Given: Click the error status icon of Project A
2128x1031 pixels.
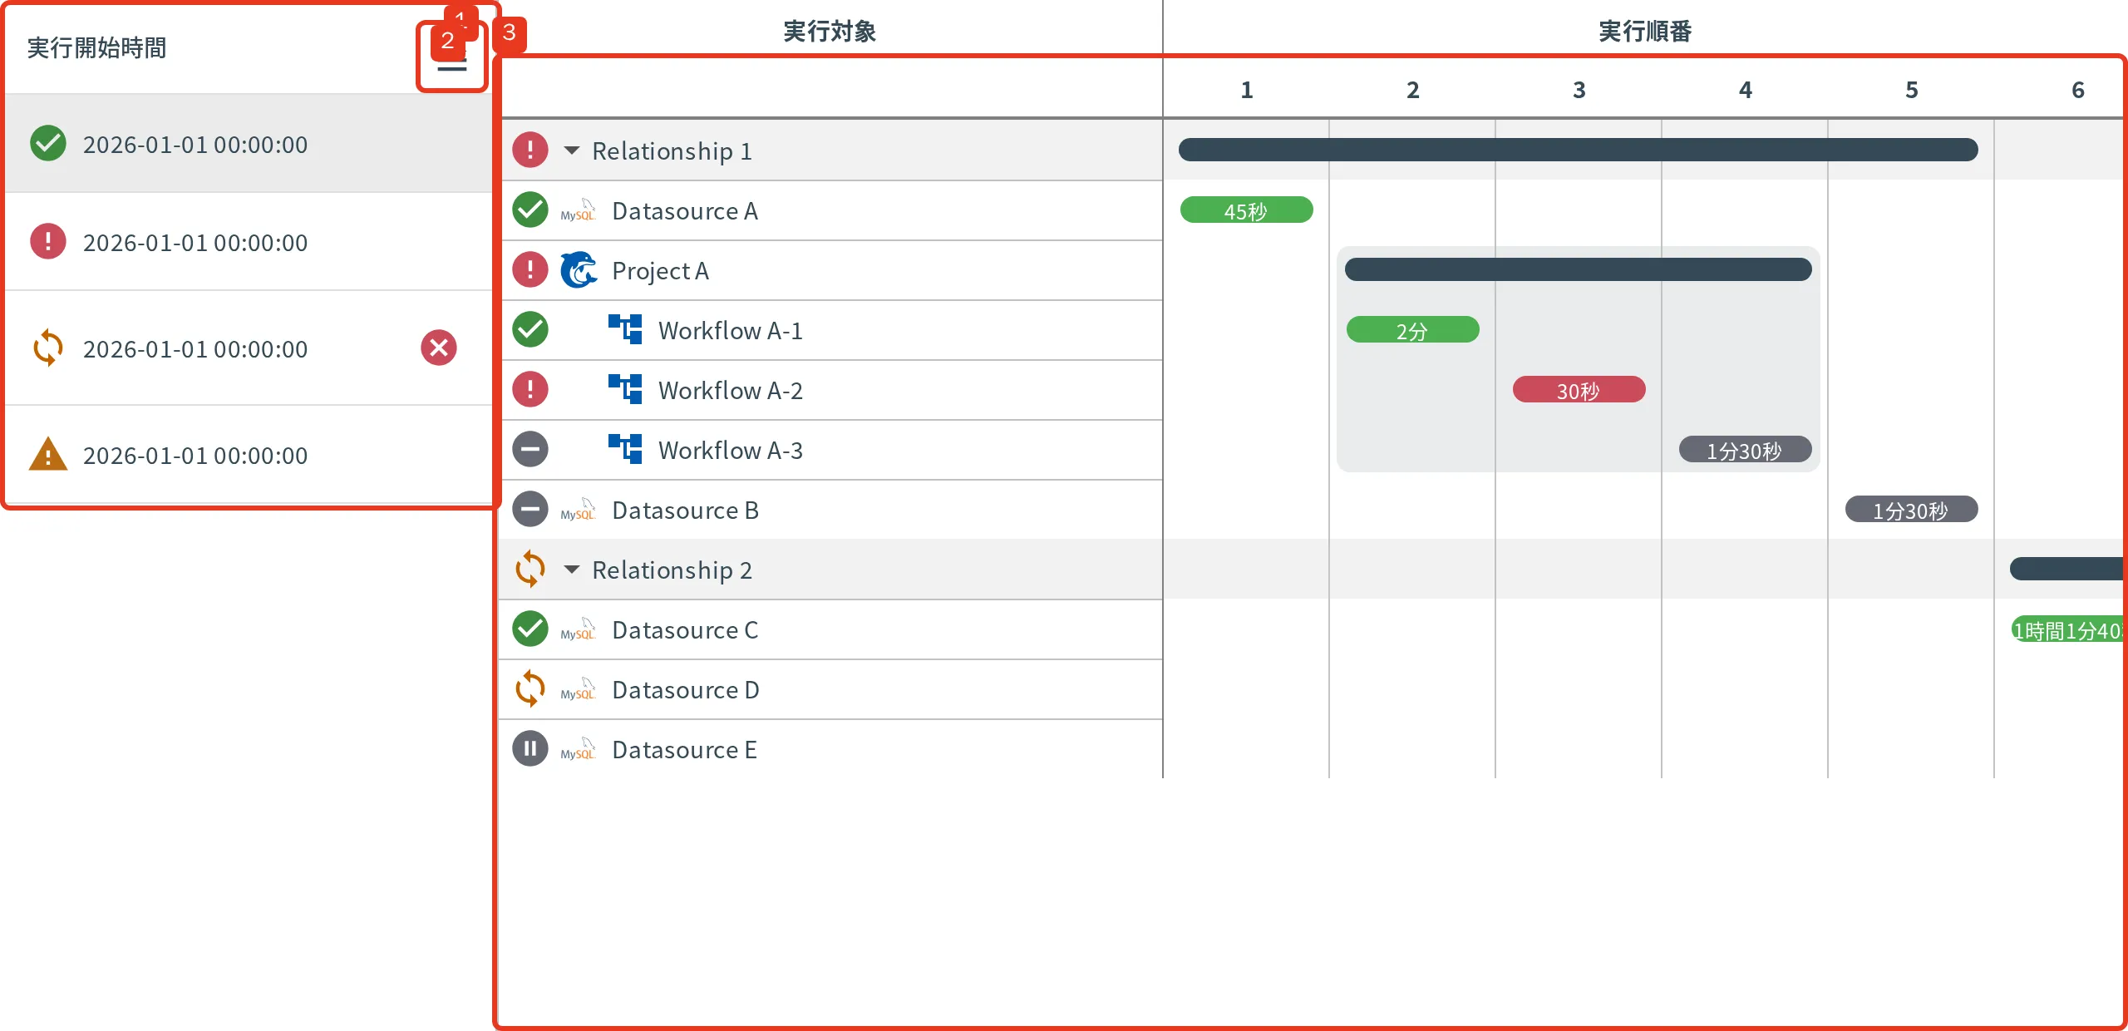Looking at the screenshot, I should (530, 270).
